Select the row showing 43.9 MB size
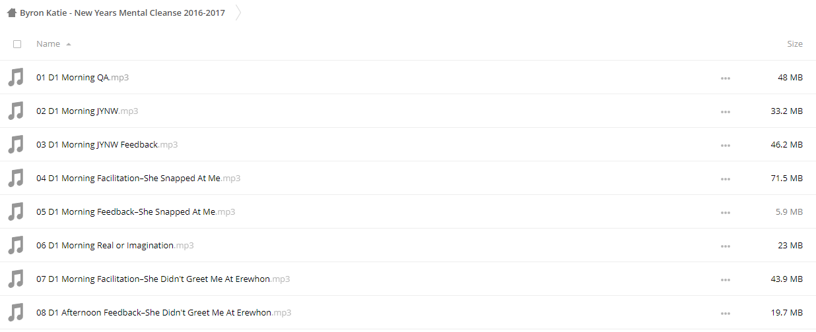Screen dimensions: 816x332 click(408, 279)
